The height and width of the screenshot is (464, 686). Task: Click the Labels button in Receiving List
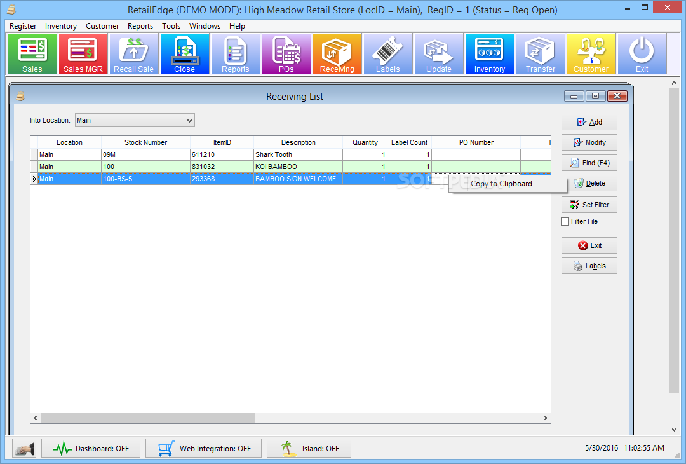pyautogui.click(x=589, y=266)
